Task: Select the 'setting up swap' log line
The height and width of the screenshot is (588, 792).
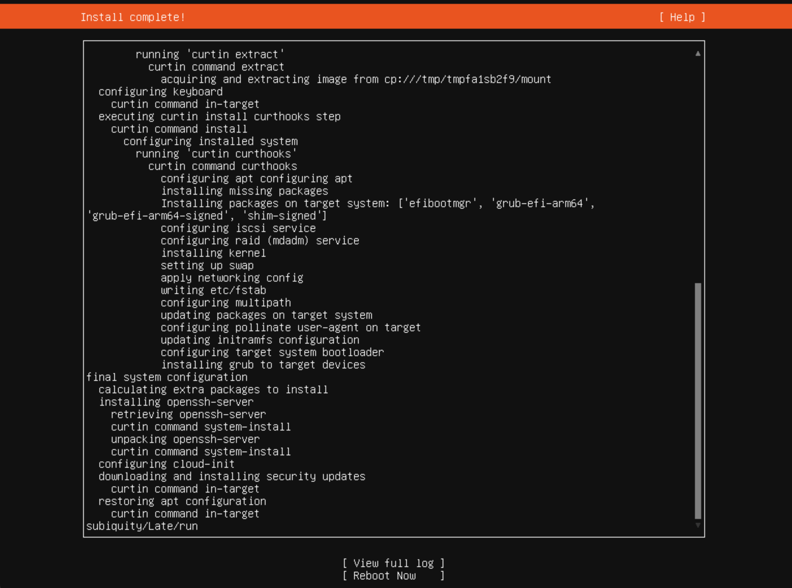Action: tap(207, 265)
